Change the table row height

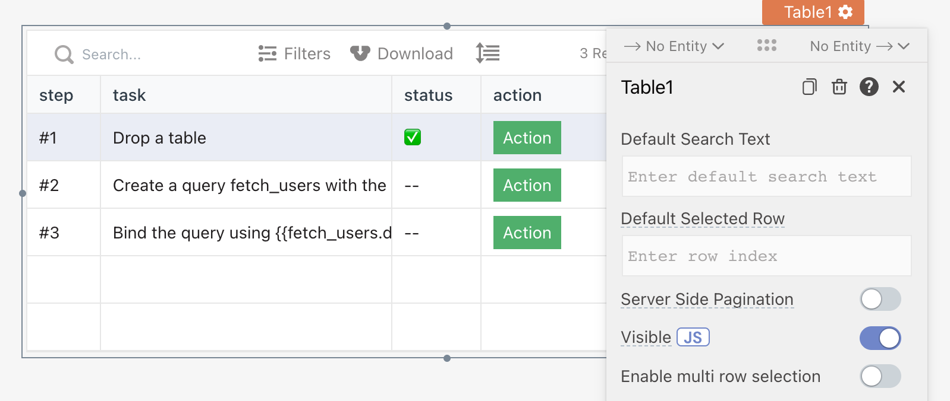(487, 53)
